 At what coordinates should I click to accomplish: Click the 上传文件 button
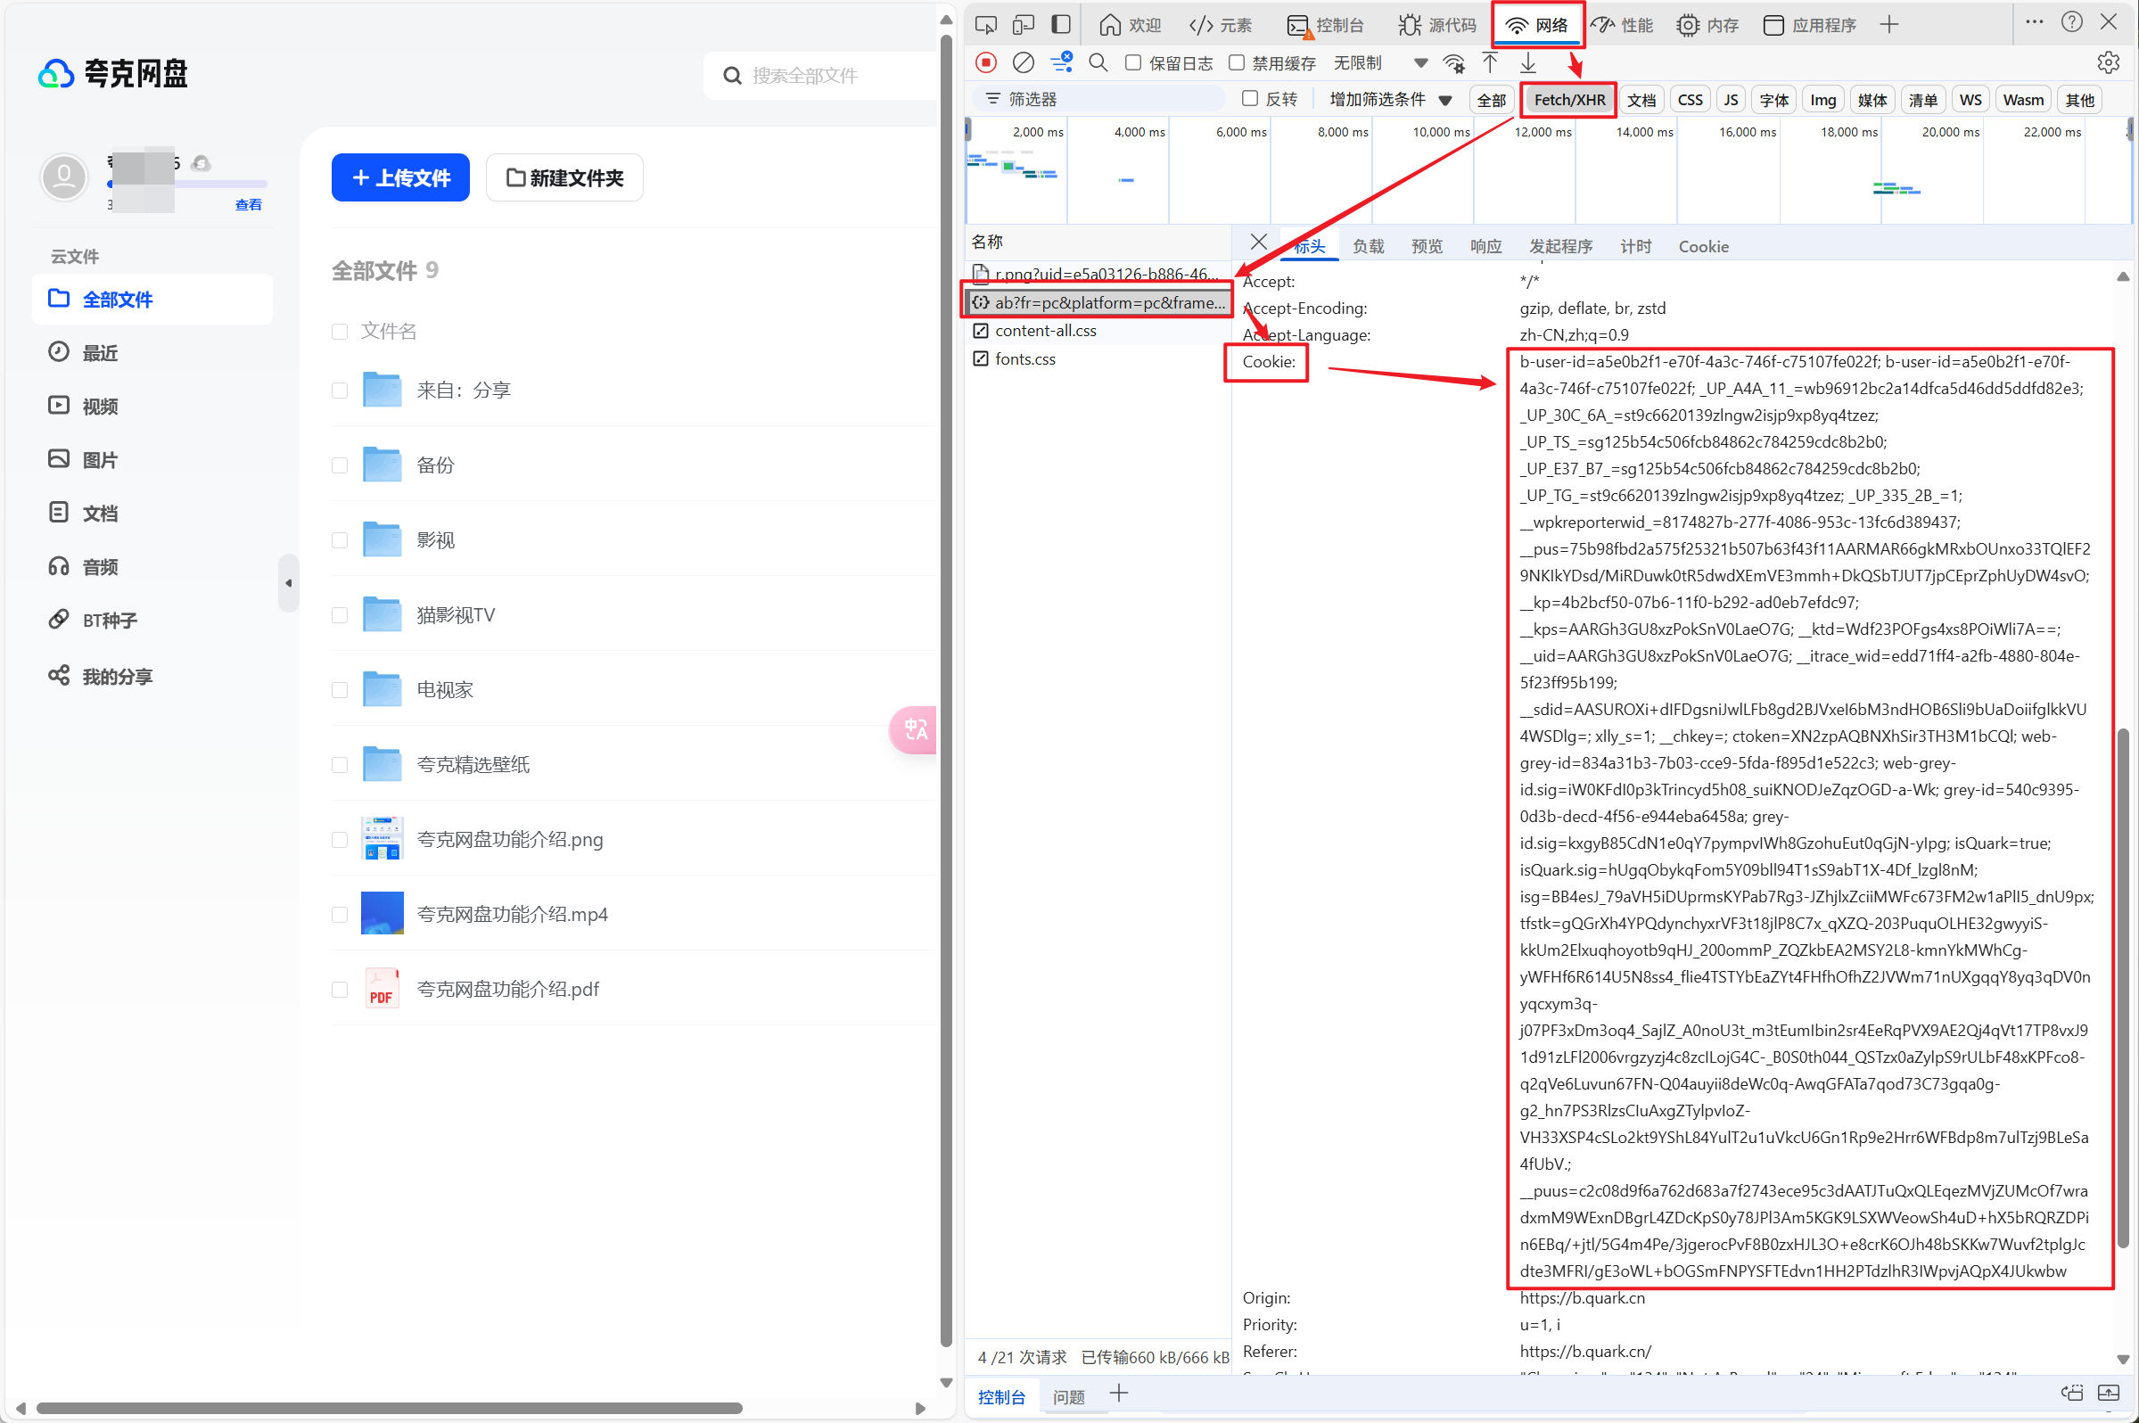click(400, 178)
